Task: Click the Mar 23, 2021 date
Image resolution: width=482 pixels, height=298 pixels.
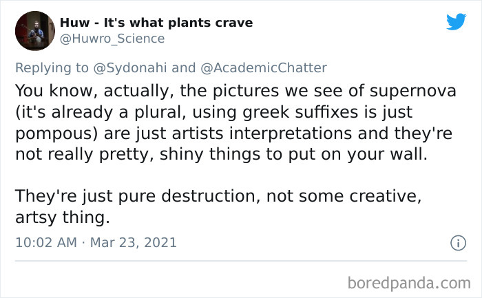Action: point(134,242)
